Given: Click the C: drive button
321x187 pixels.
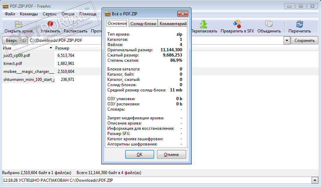Looking at the screenshot, I should pos(24,40).
